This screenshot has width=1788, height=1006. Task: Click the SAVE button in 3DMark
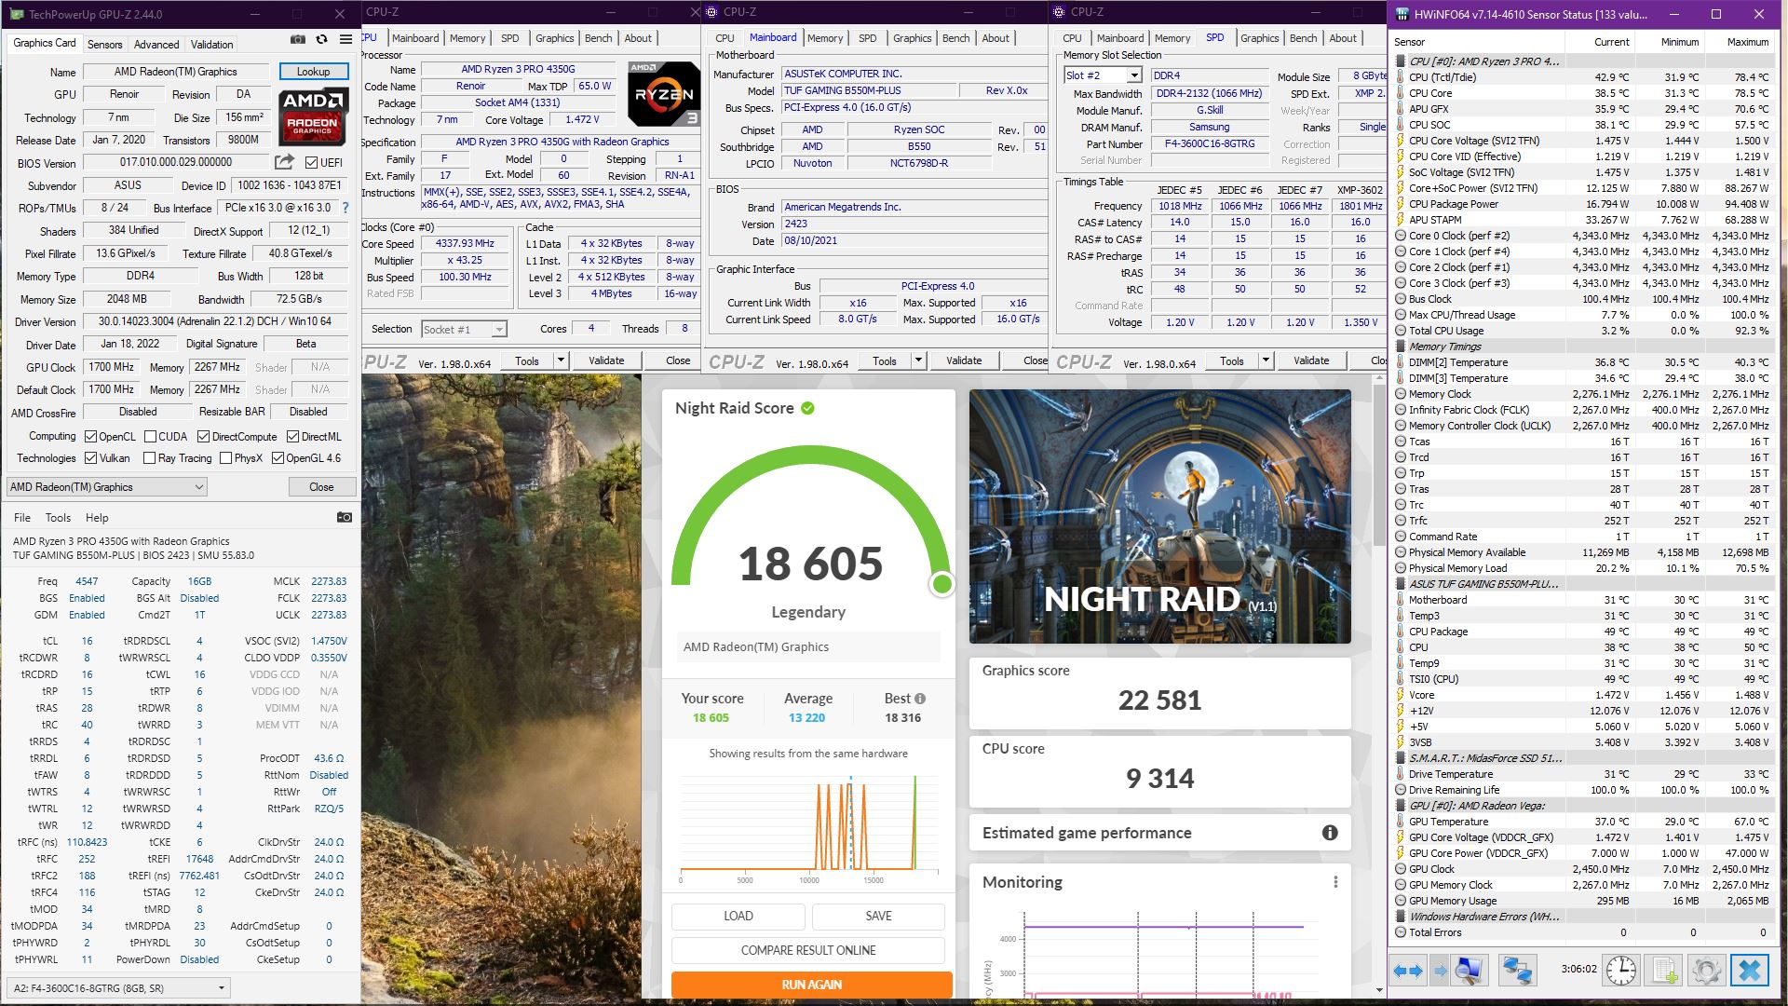[x=878, y=916]
